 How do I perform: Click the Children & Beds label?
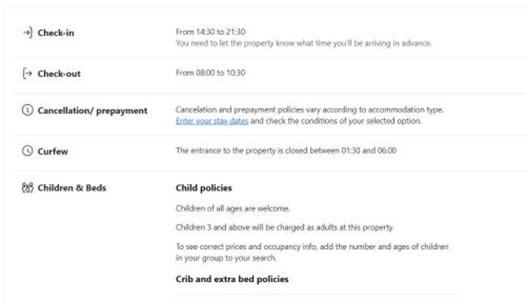72,188
